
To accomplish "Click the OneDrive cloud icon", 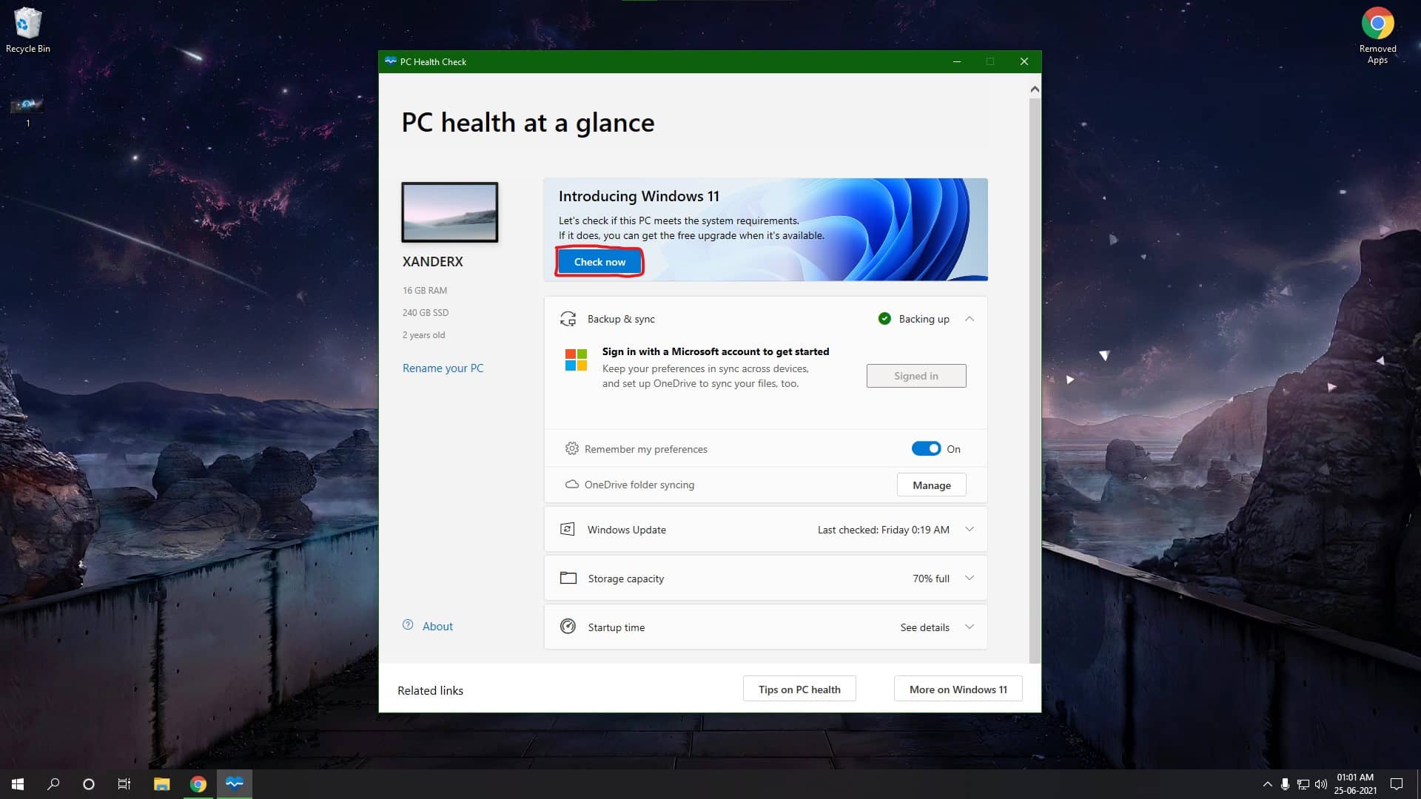I will [x=571, y=485].
